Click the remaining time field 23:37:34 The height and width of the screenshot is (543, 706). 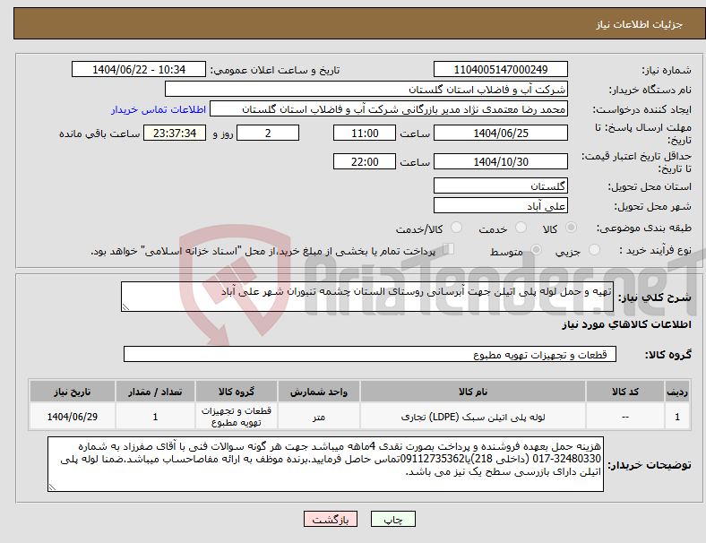175,134
